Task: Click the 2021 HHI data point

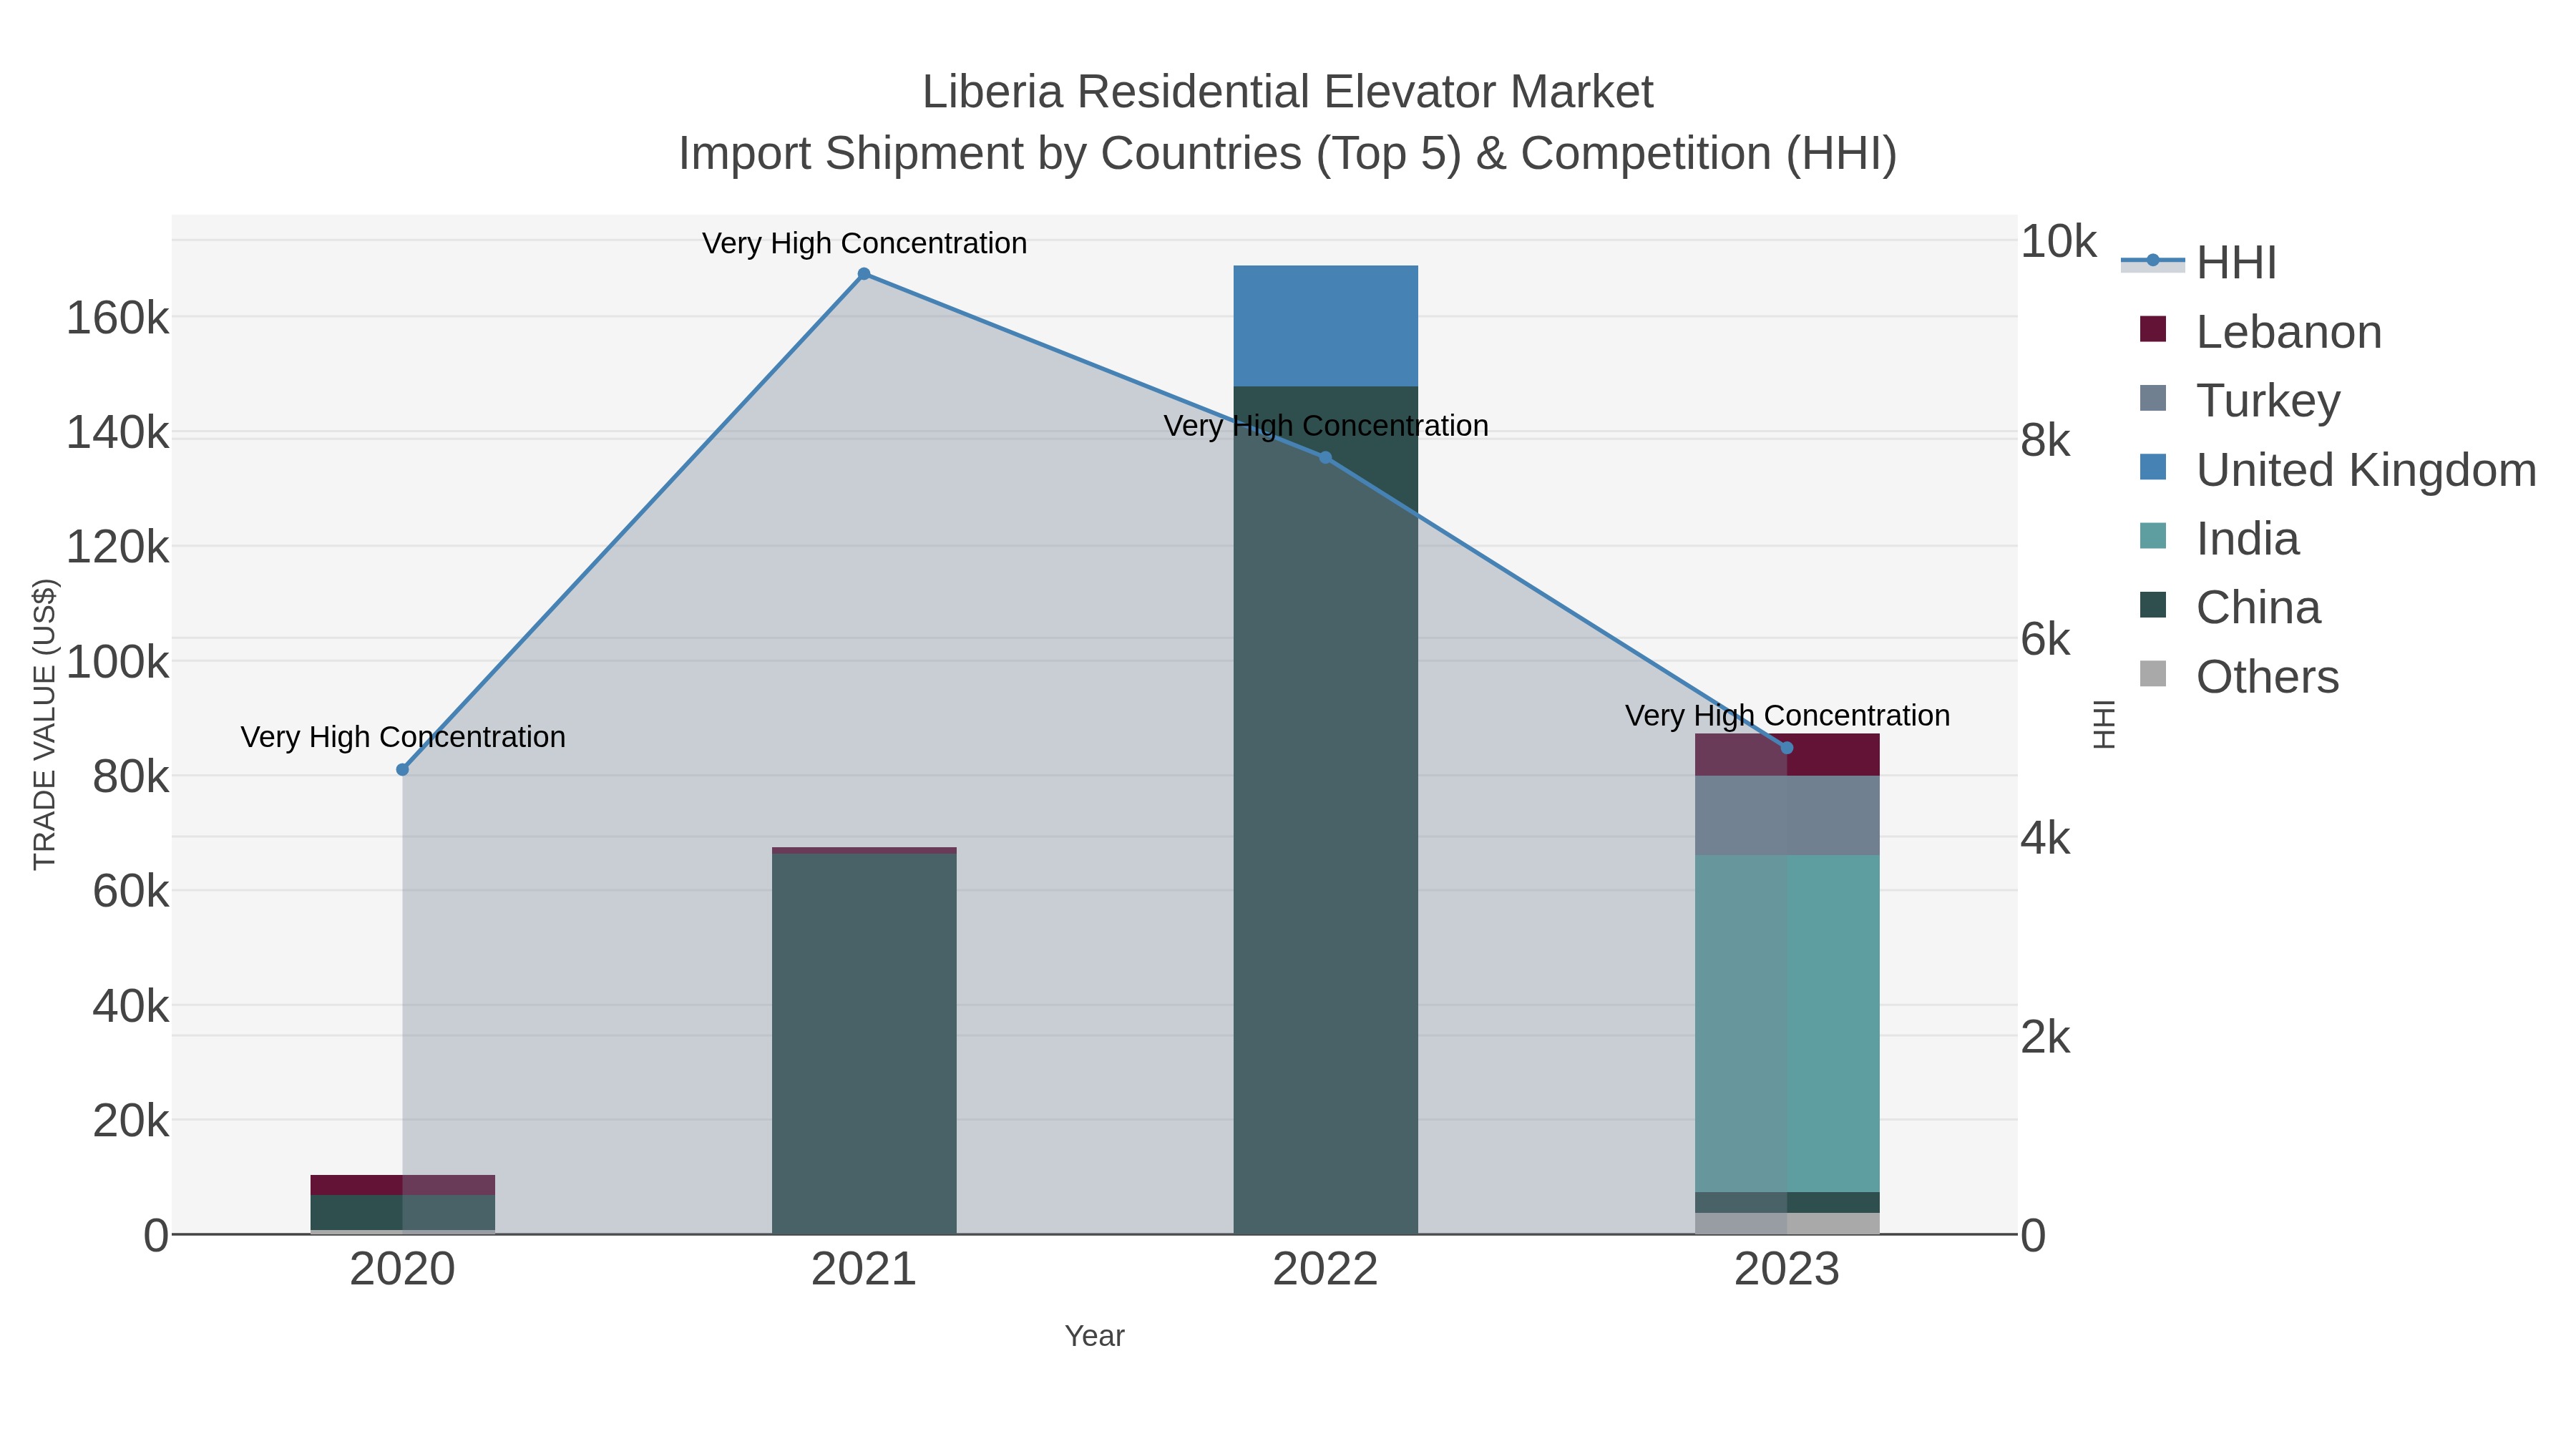Action: pos(864,274)
